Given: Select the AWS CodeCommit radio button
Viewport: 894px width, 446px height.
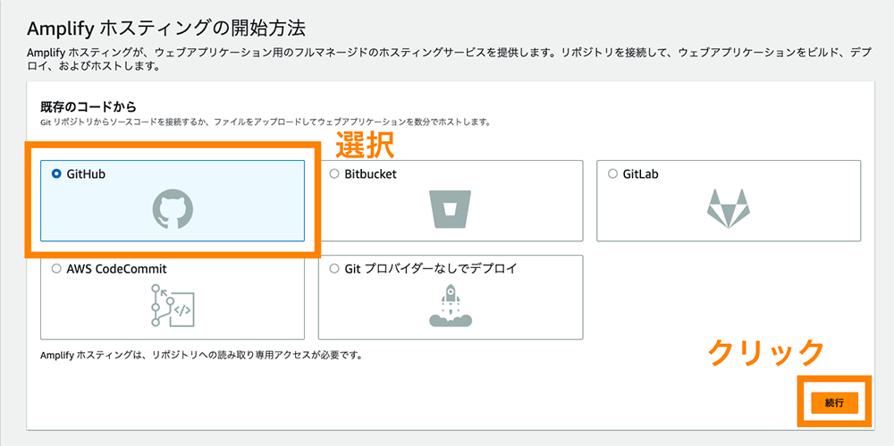Looking at the screenshot, I should click(x=55, y=269).
